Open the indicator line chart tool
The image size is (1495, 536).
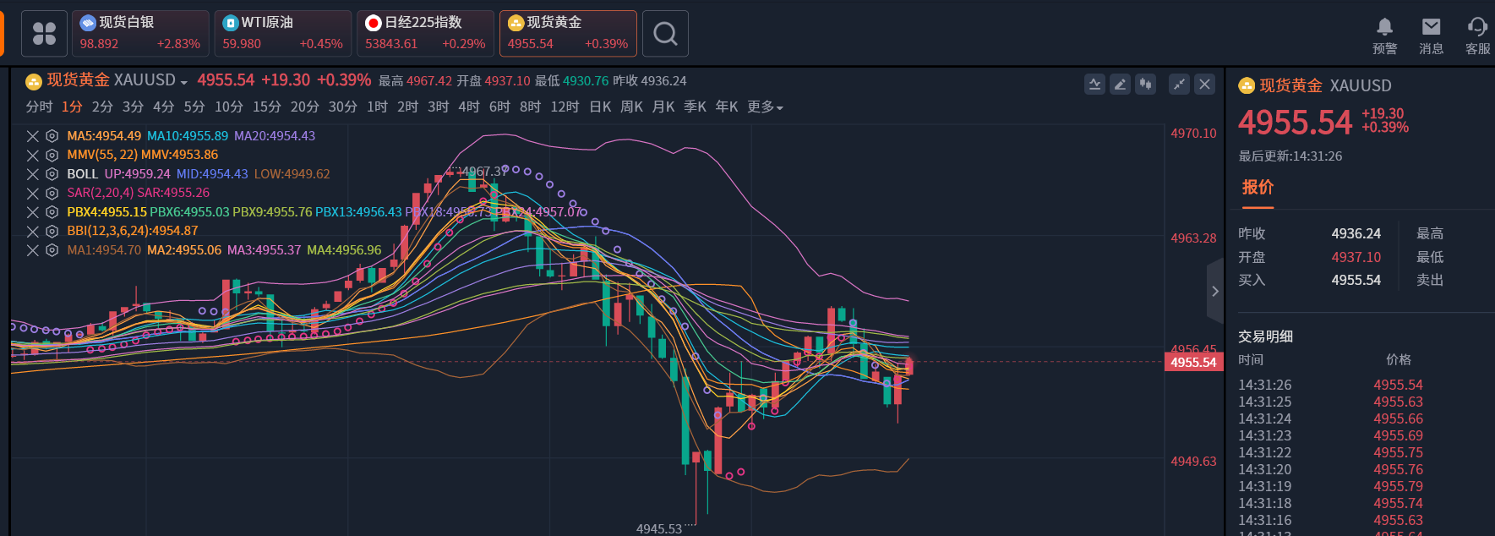click(x=1094, y=84)
